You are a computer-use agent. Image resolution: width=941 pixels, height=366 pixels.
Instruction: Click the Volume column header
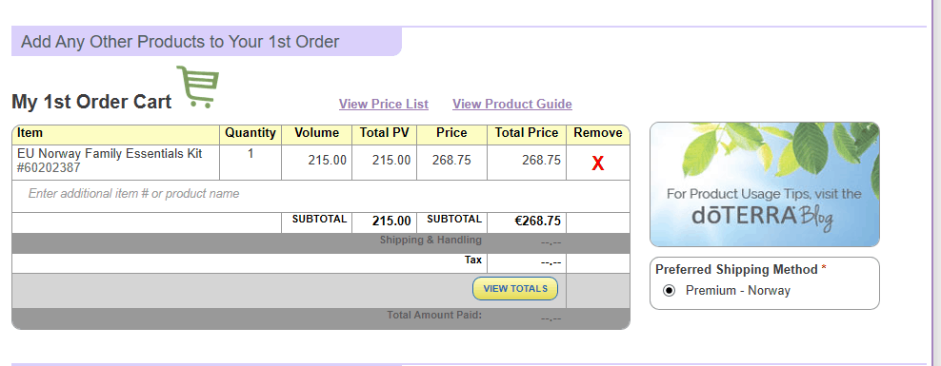point(316,134)
